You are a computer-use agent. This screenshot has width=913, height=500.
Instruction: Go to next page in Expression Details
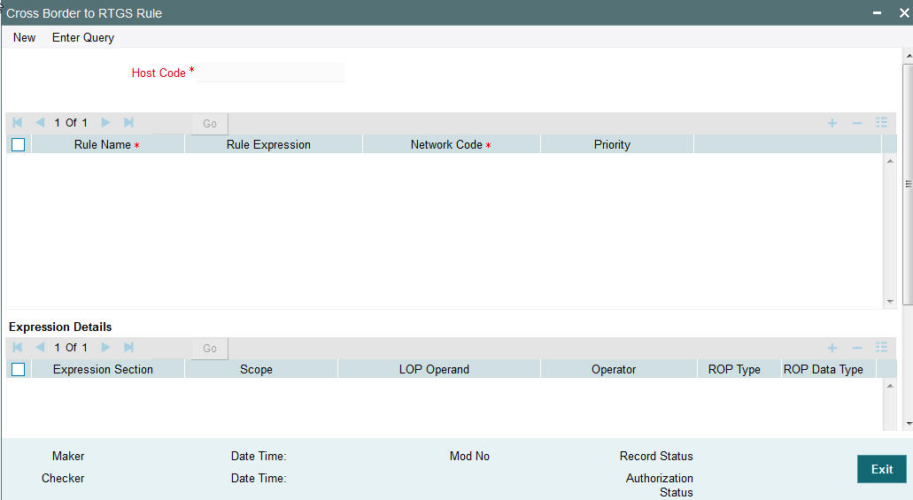105,347
